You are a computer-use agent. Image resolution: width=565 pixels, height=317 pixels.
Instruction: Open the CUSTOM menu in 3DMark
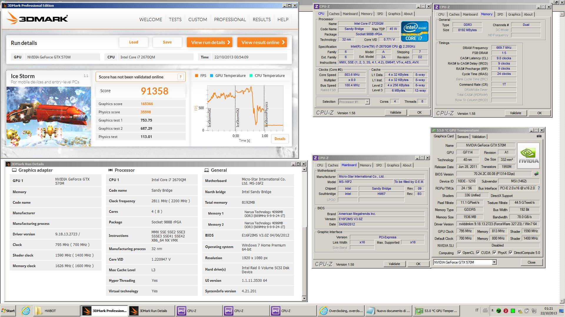(198, 19)
